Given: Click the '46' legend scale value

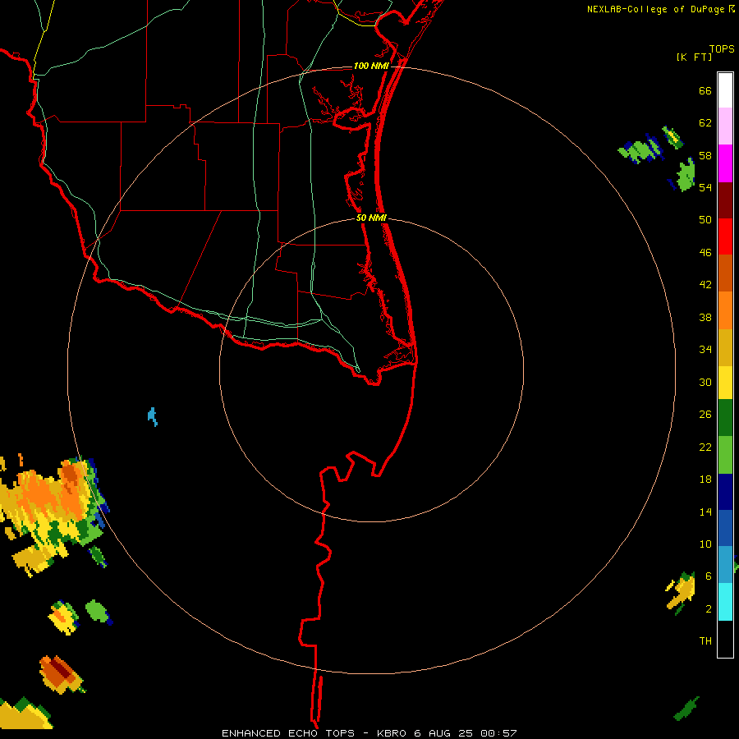Looking at the screenshot, I should point(705,252).
